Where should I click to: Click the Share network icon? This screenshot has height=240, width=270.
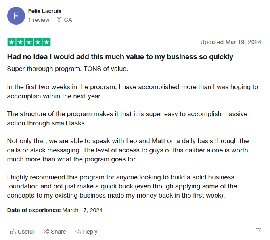tap(46, 232)
